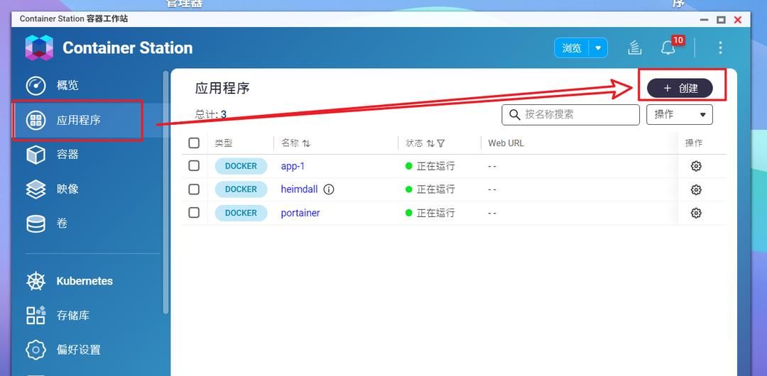Click the DOCKER badge in portainer row
This screenshot has width=767, height=376.
coord(241,213)
